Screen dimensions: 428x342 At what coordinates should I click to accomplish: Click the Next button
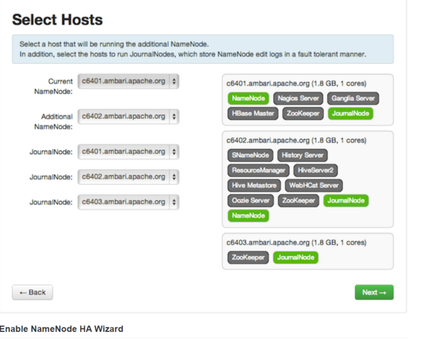[x=374, y=292]
